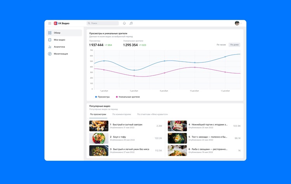Switch to По комментариям tab
The image size is (291, 184).
pos(121,114)
